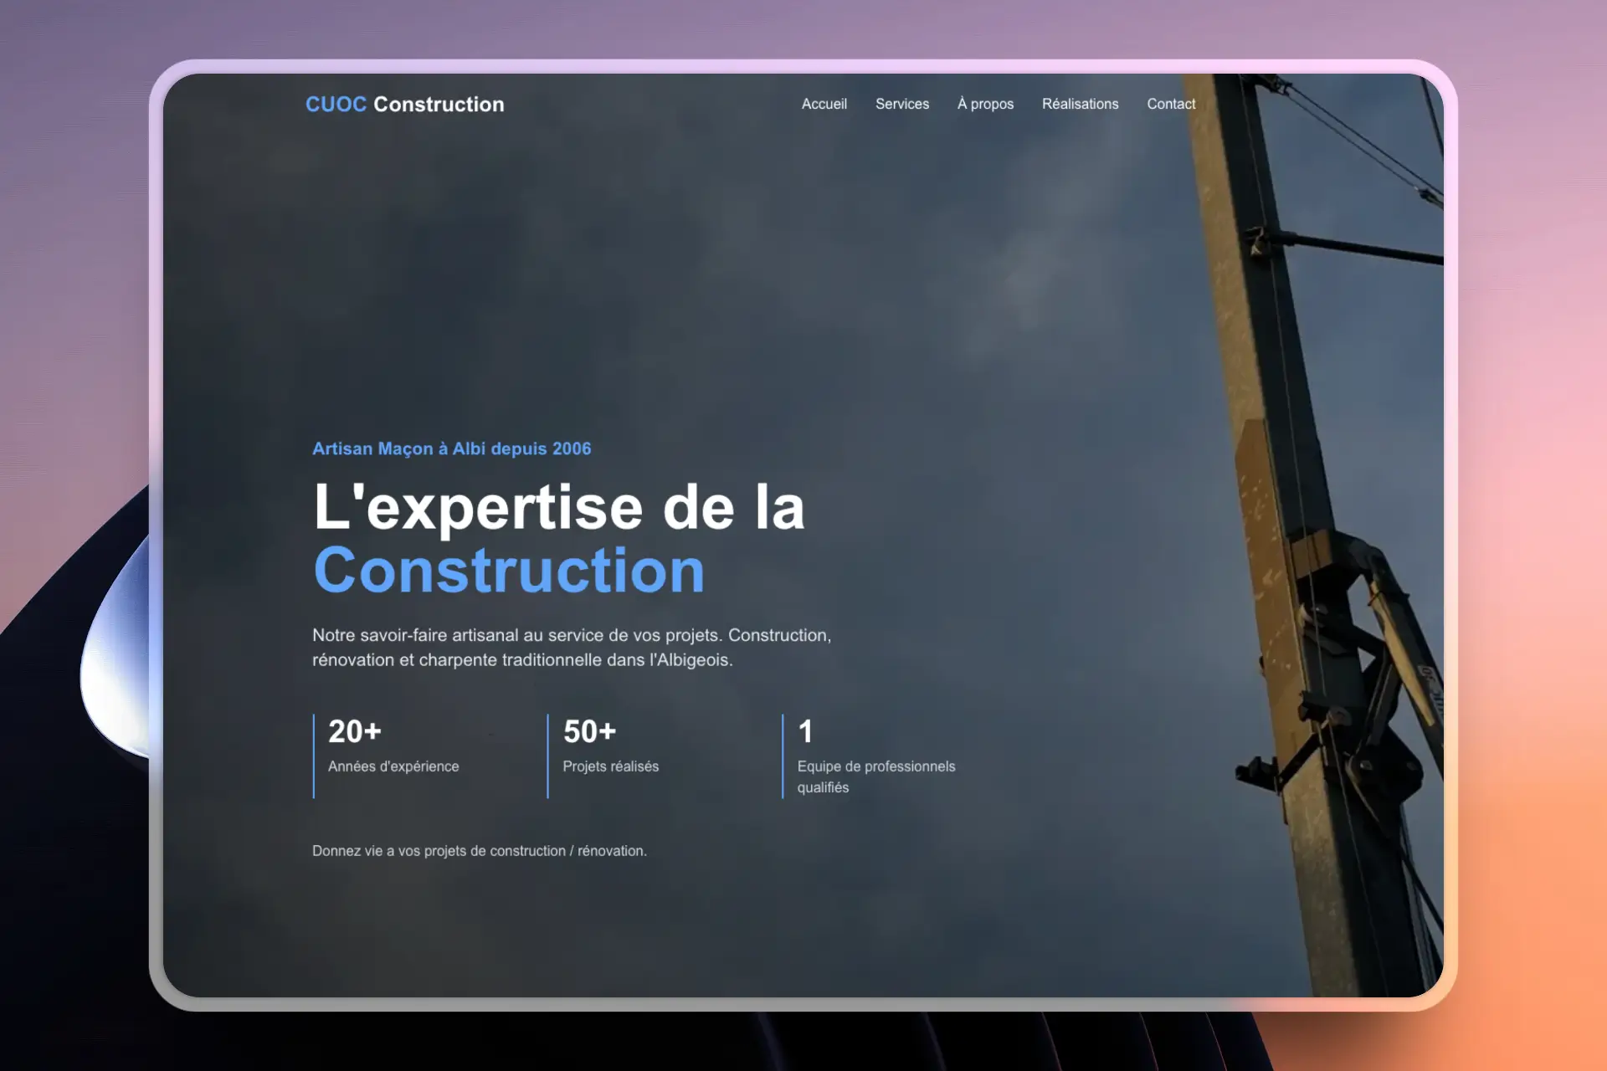Screen dimensions: 1607x1071
Task: Open the À propos menu item
Action: point(985,104)
